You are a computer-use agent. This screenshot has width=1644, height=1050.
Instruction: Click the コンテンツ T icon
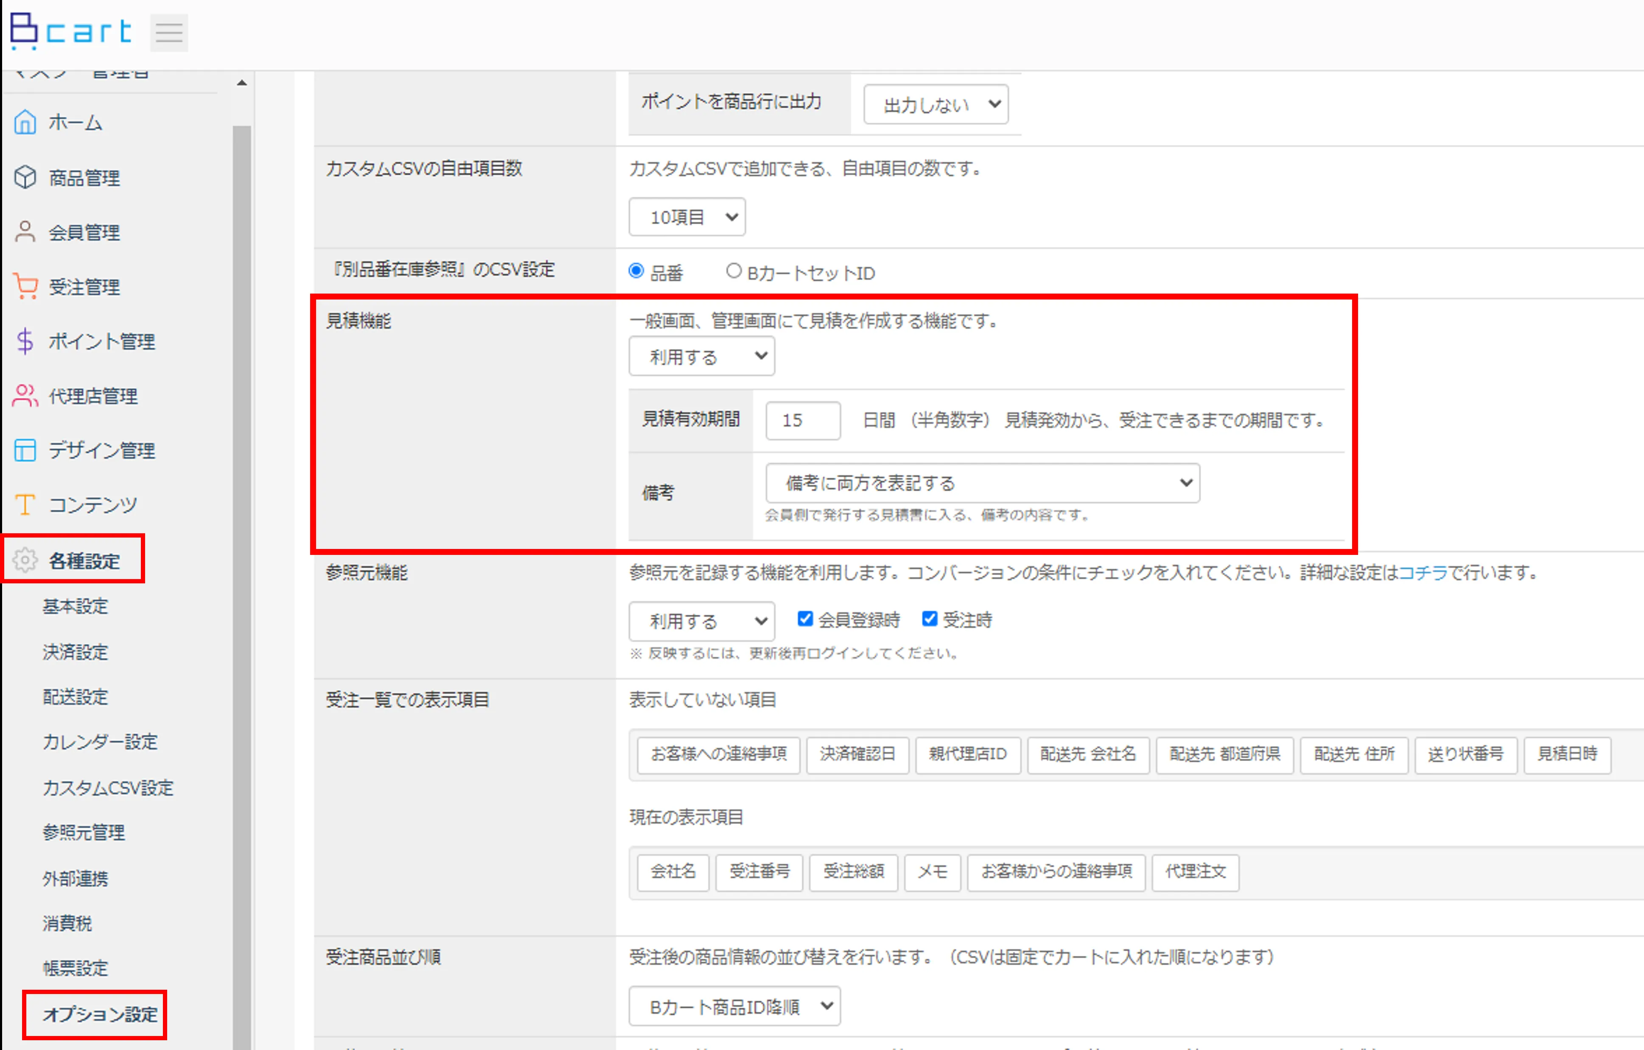pos(25,505)
